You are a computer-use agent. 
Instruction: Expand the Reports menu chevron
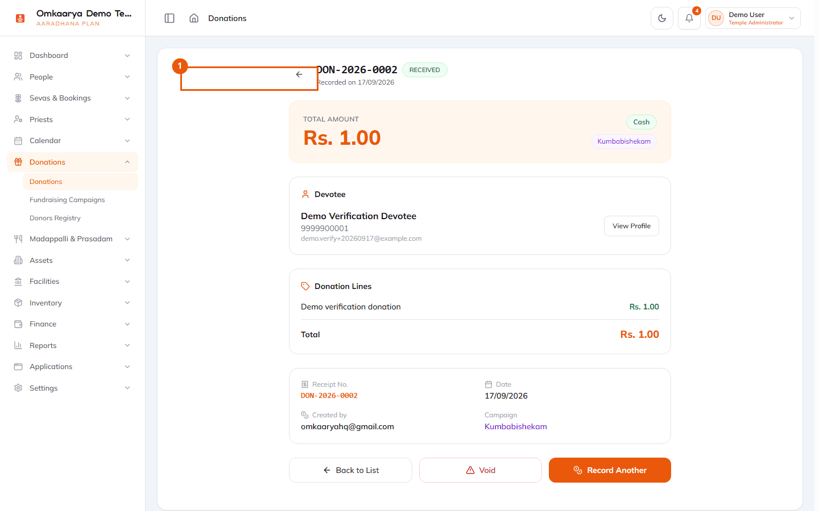[x=127, y=345]
